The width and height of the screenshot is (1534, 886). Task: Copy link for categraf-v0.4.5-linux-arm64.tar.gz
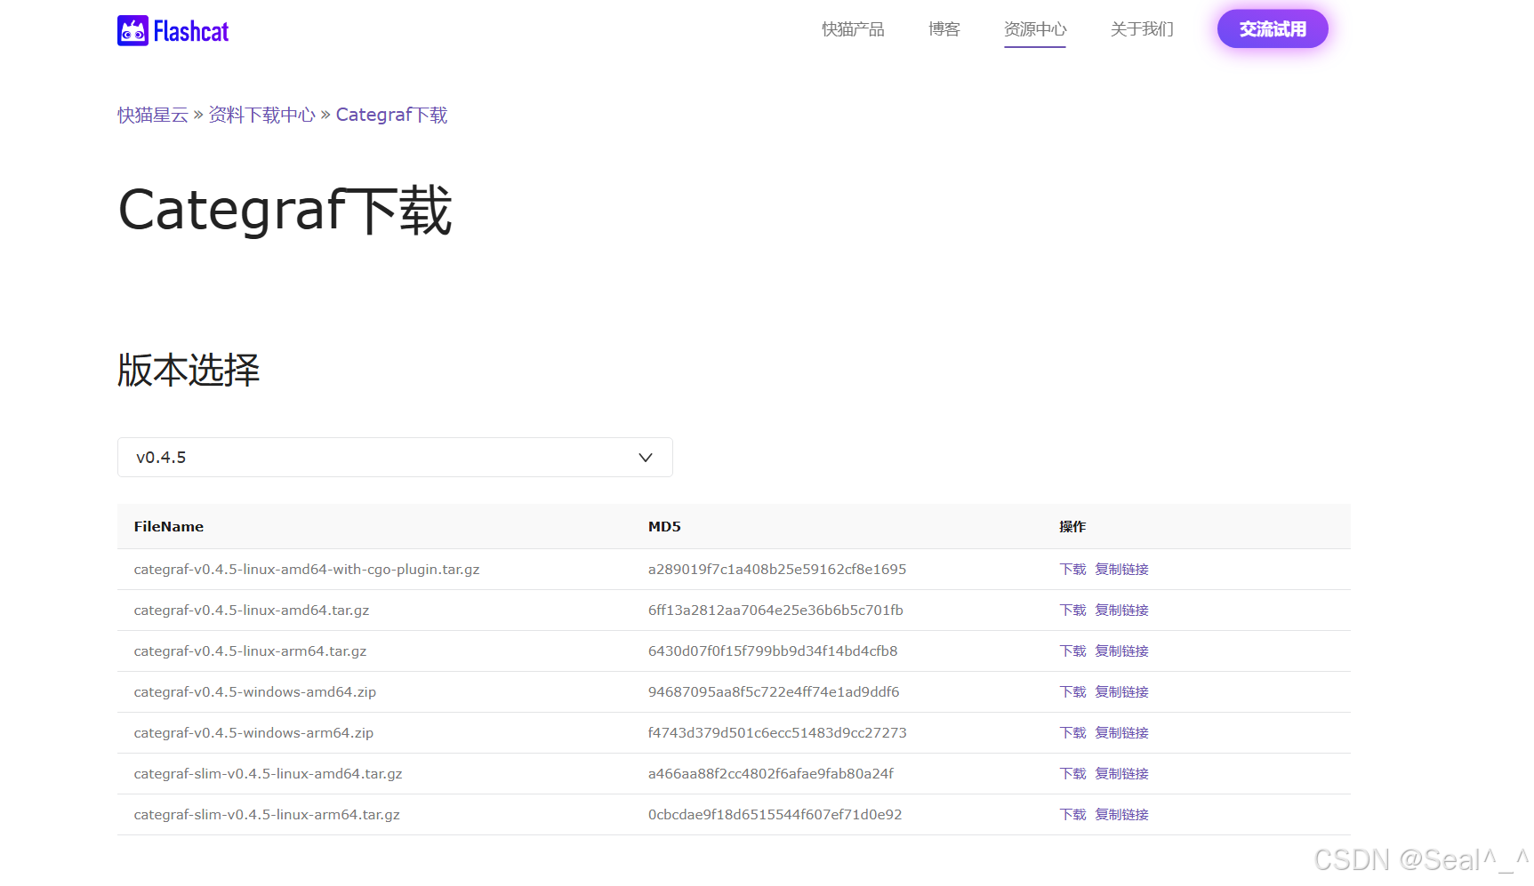(1121, 651)
